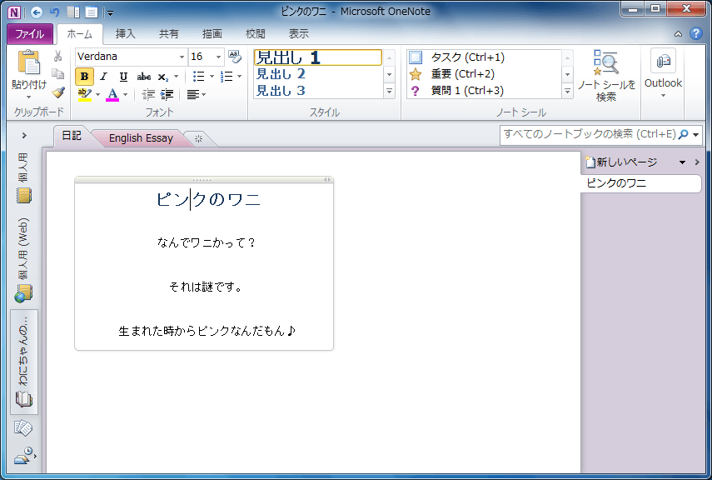Open the ファイル tab
The image size is (712, 480).
30,33
